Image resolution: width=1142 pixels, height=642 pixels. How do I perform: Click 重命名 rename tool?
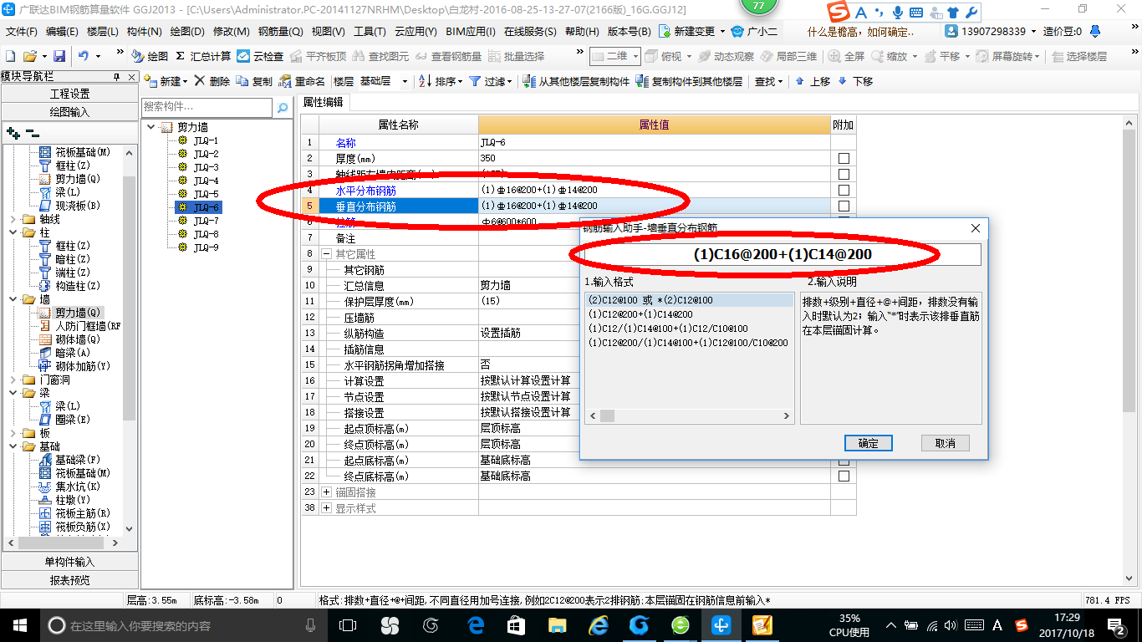point(303,81)
